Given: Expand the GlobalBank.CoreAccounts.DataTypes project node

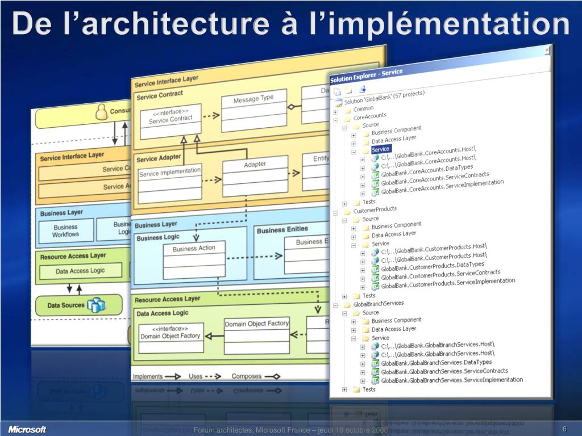Looking at the screenshot, I should [x=363, y=177].
